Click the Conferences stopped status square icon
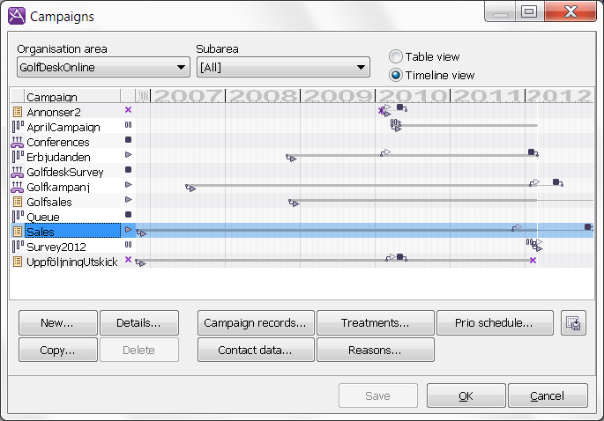This screenshot has width=604, height=421. [128, 140]
